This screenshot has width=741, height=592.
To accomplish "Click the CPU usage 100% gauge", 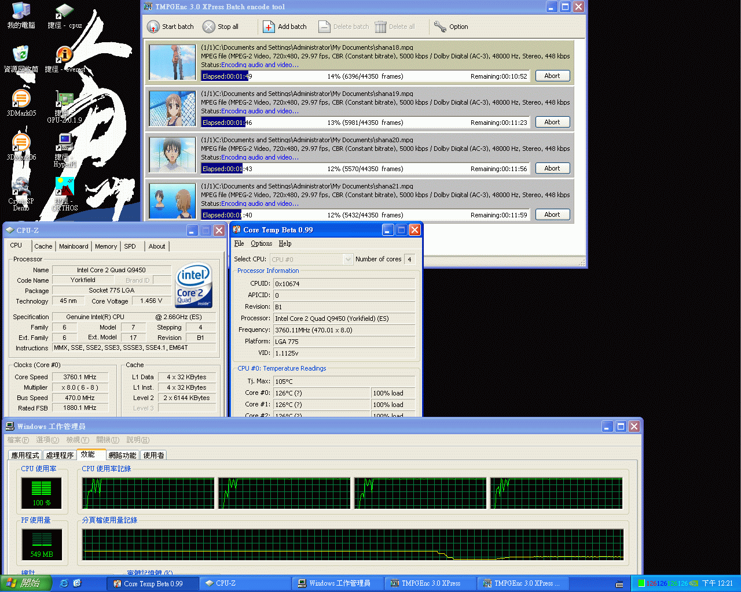I will pyautogui.click(x=41, y=492).
